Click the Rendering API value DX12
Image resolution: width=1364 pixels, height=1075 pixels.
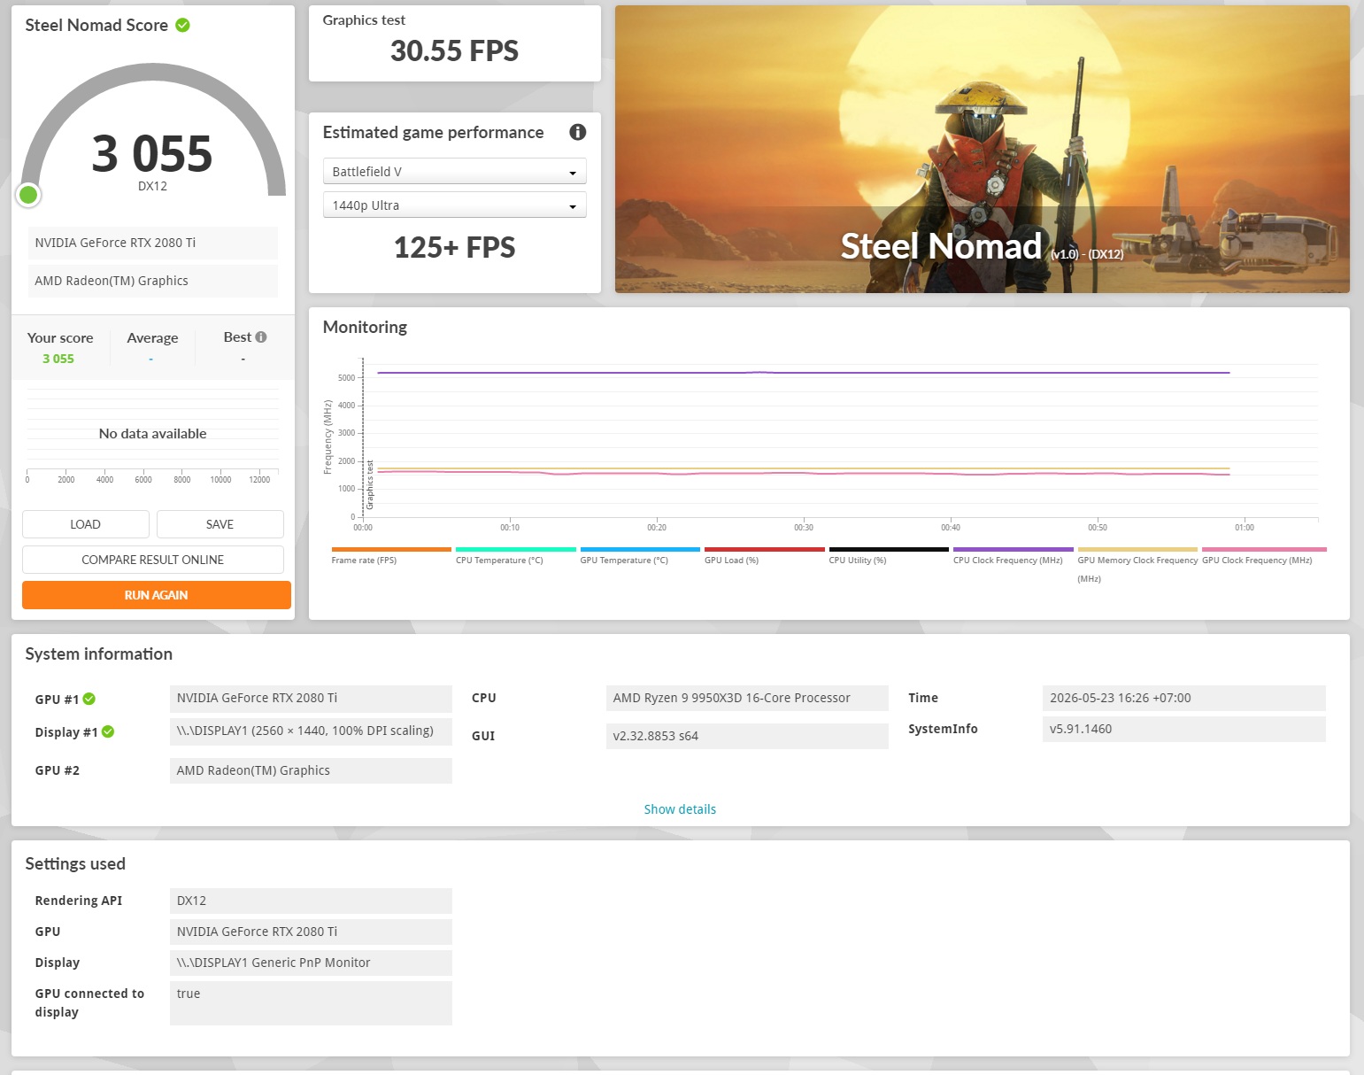pyautogui.click(x=311, y=901)
